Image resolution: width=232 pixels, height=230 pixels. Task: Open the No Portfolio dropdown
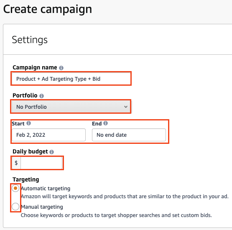coord(71,107)
